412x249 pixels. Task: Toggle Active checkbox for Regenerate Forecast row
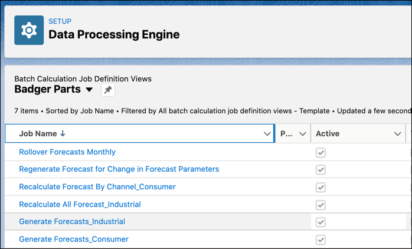(321, 170)
